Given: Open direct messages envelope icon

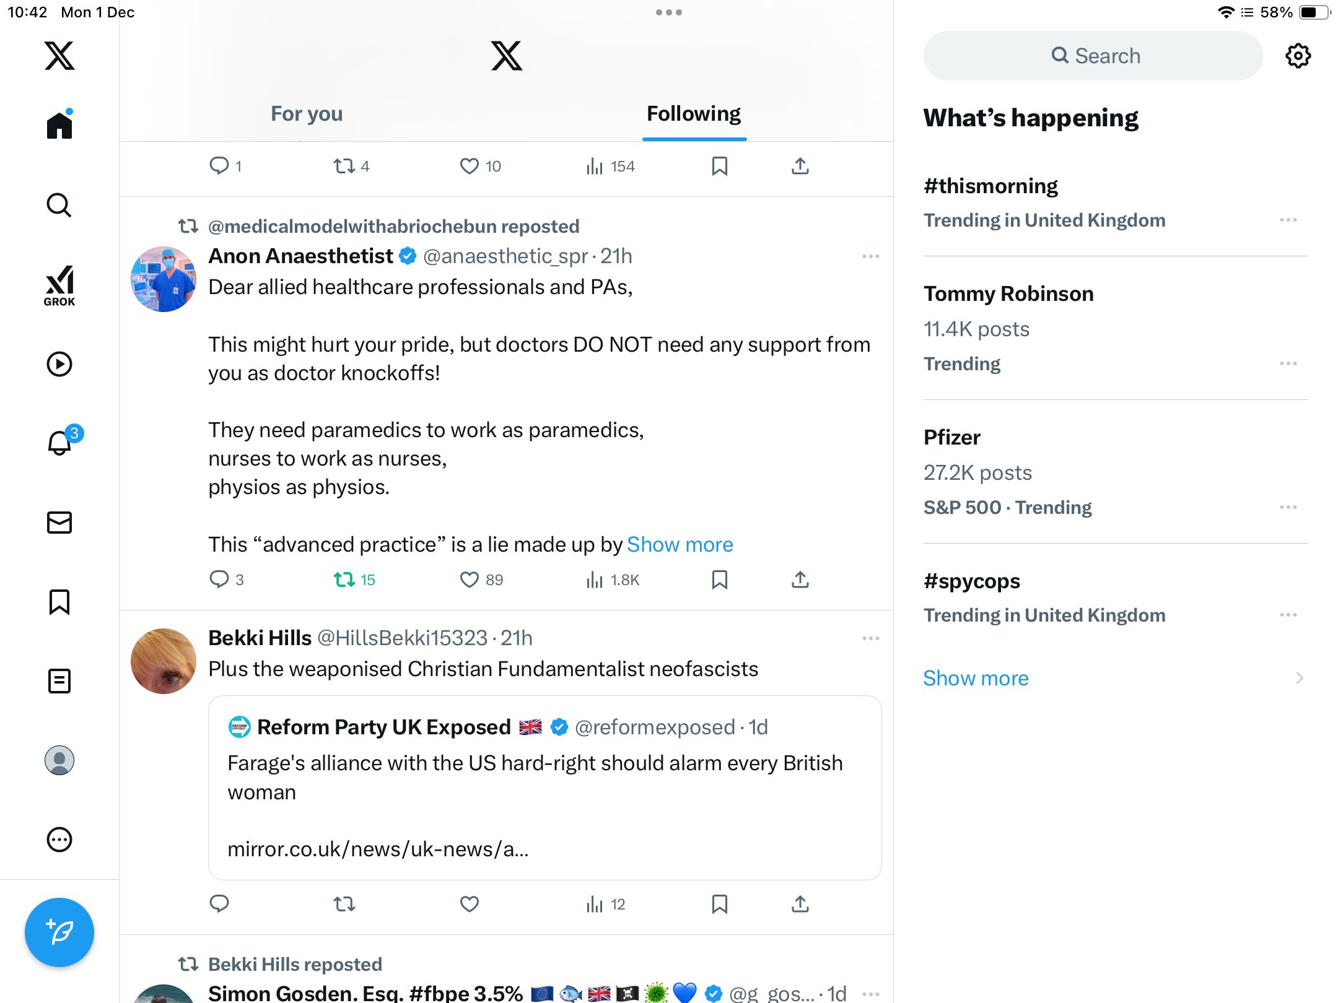Looking at the screenshot, I should 59,523.
